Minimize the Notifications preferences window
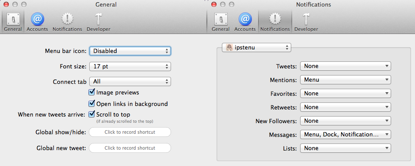 [223, 4]
